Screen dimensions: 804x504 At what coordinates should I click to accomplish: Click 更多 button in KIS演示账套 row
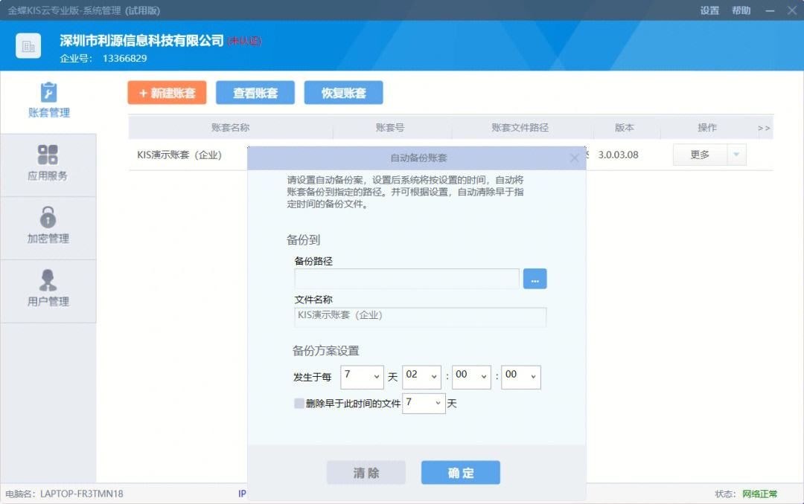click(700, 155)
